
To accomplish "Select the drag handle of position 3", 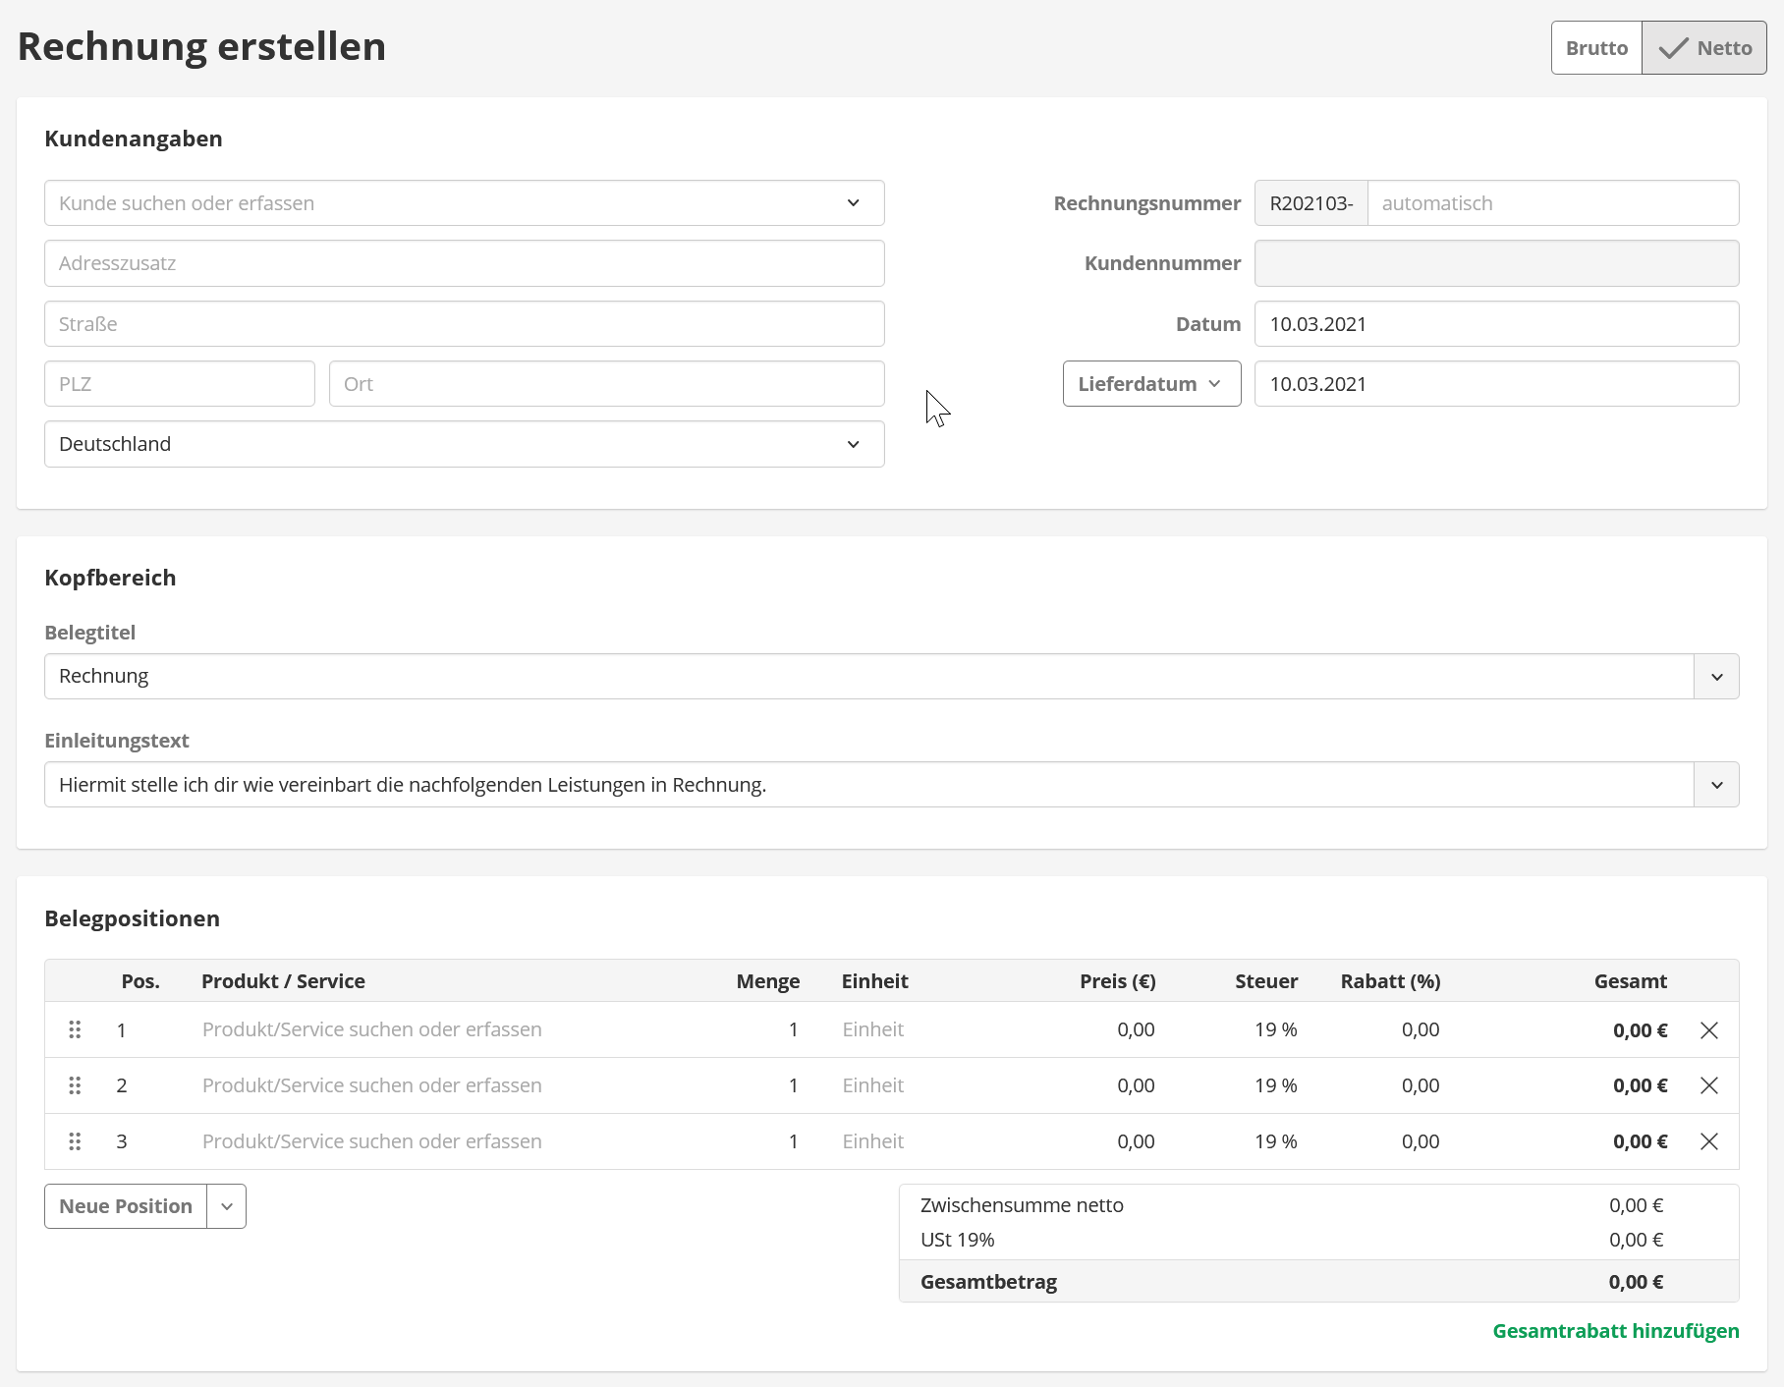I will click(75, 1141).
